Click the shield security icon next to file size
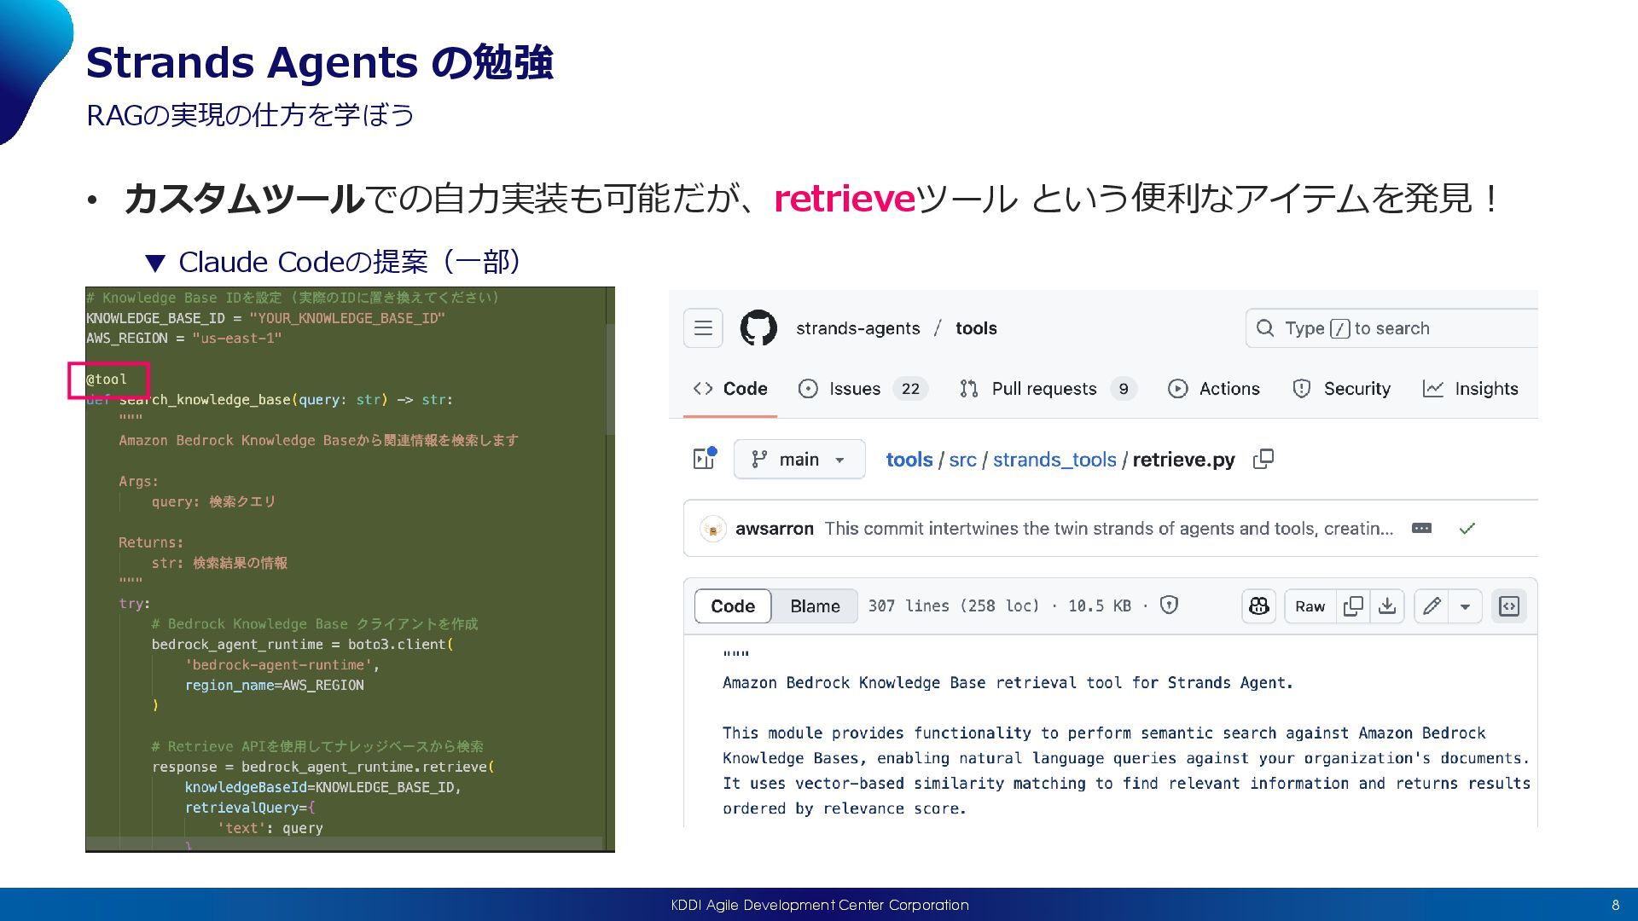The width and height of the screenshot is (1638, 921). pos(1169,605)
